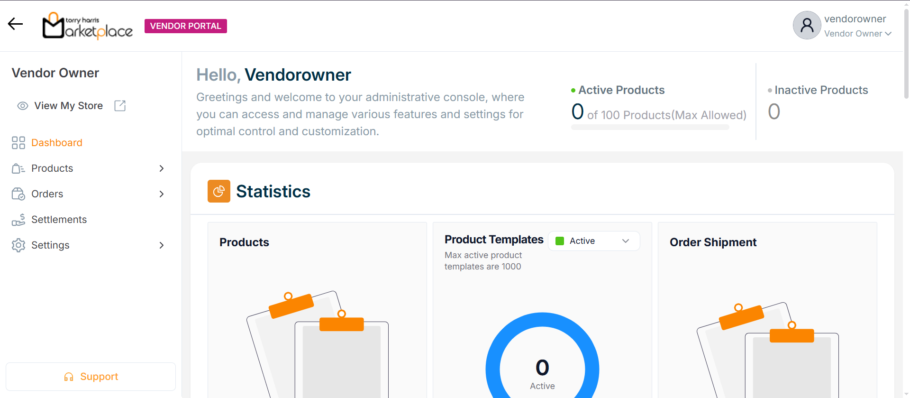910x398 pixels.
Task: Click the Support button
Action: click(x=91, y=377)
